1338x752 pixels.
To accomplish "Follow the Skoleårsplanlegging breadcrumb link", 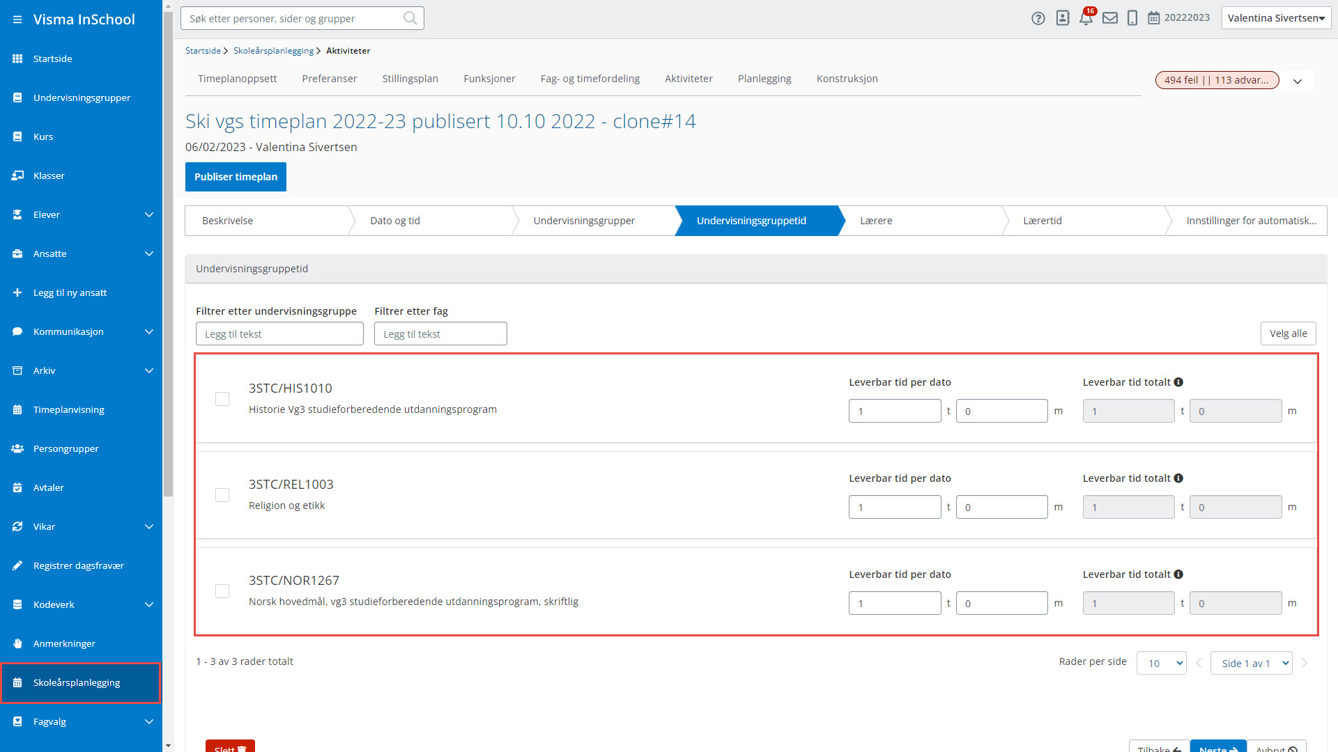I will (x=273, y=51).
